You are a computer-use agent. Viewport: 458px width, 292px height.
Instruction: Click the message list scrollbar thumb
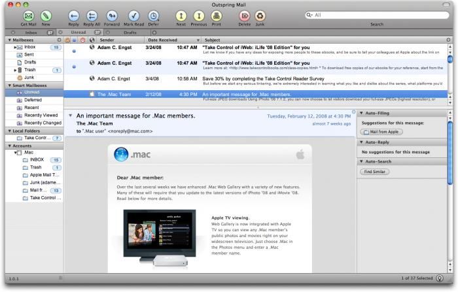click(450, 59)
